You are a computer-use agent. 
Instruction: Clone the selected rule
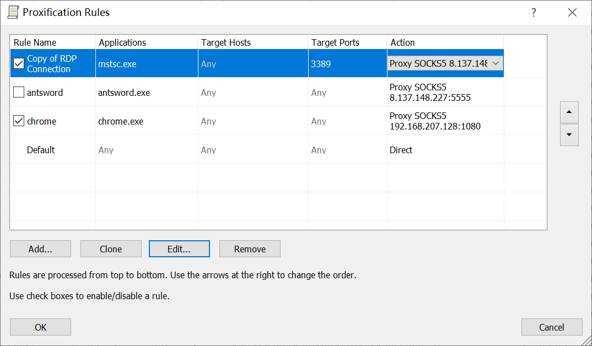click(111, 249)
